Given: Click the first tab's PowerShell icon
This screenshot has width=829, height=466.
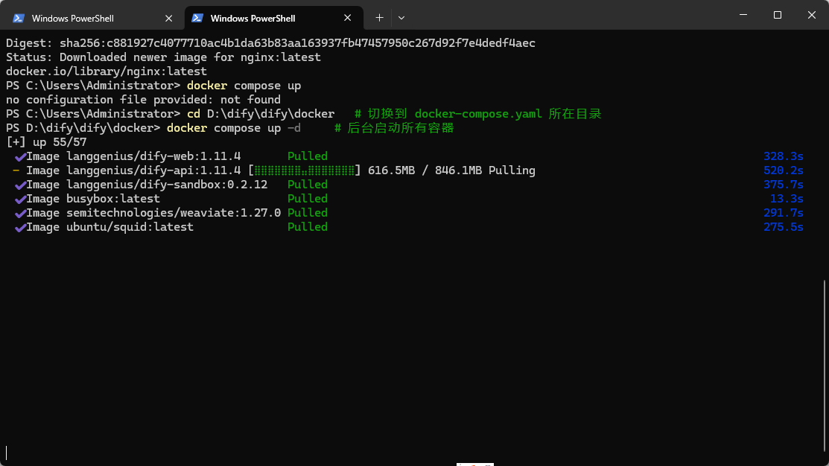Looking at the screenshot, I should (19, 18).
